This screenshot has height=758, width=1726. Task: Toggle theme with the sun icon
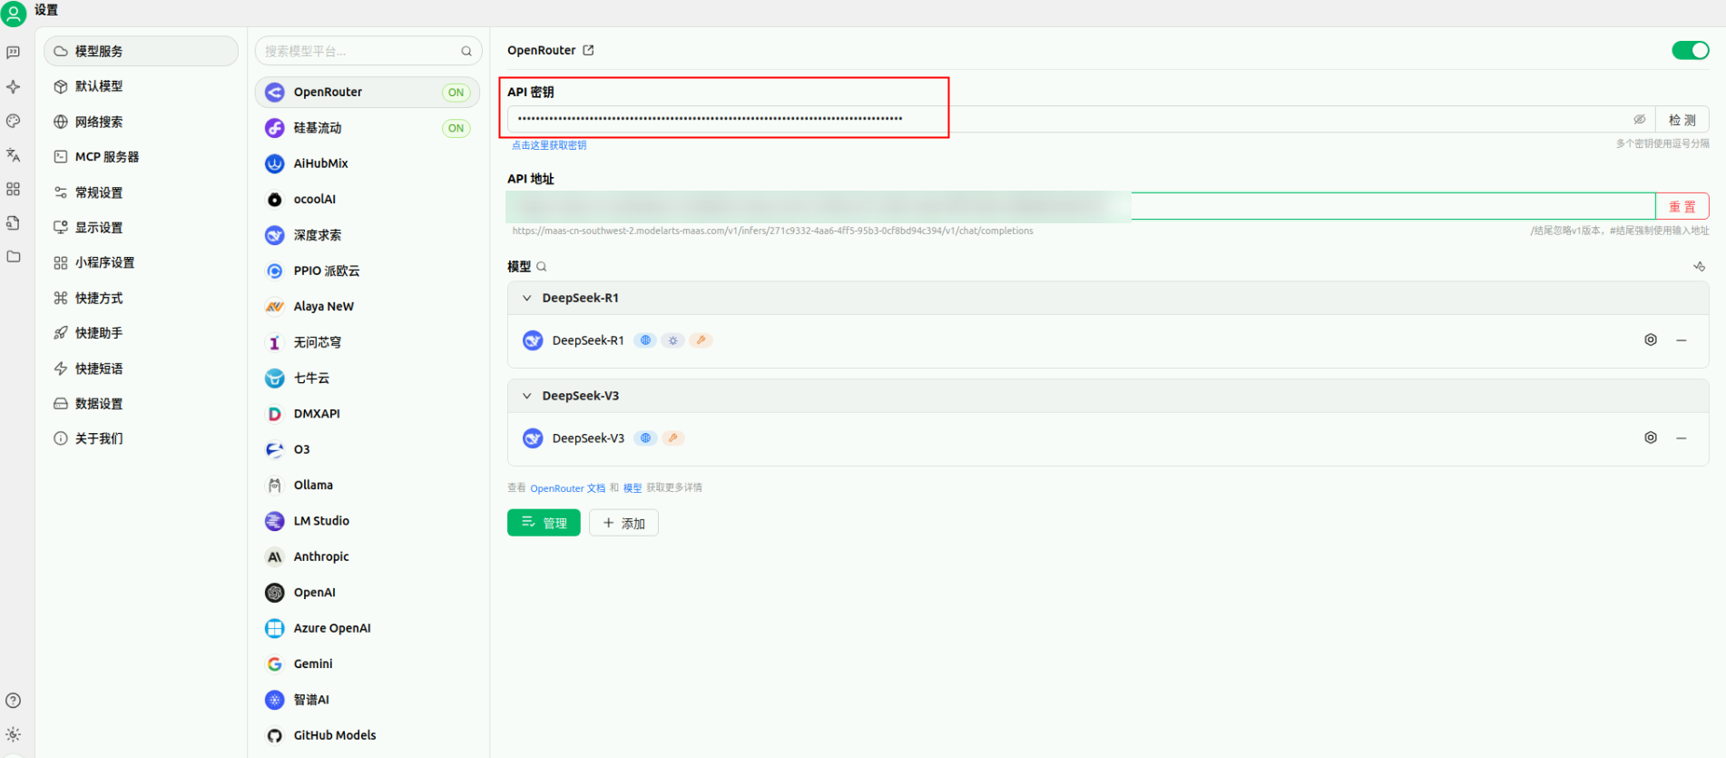point(13,734)
